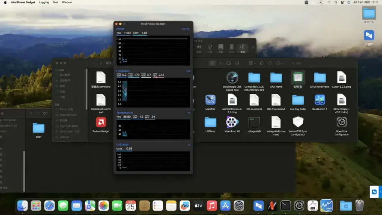The width and height of the screenshot is (382, 215).
Task: Select the PCIe tab in background window
Action: (231, 48)
